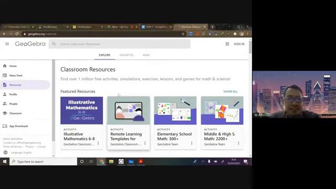Screen dimensions: 336x189
Task: Close the Classroom Resources browser tab
Action: tap(205, 27)
